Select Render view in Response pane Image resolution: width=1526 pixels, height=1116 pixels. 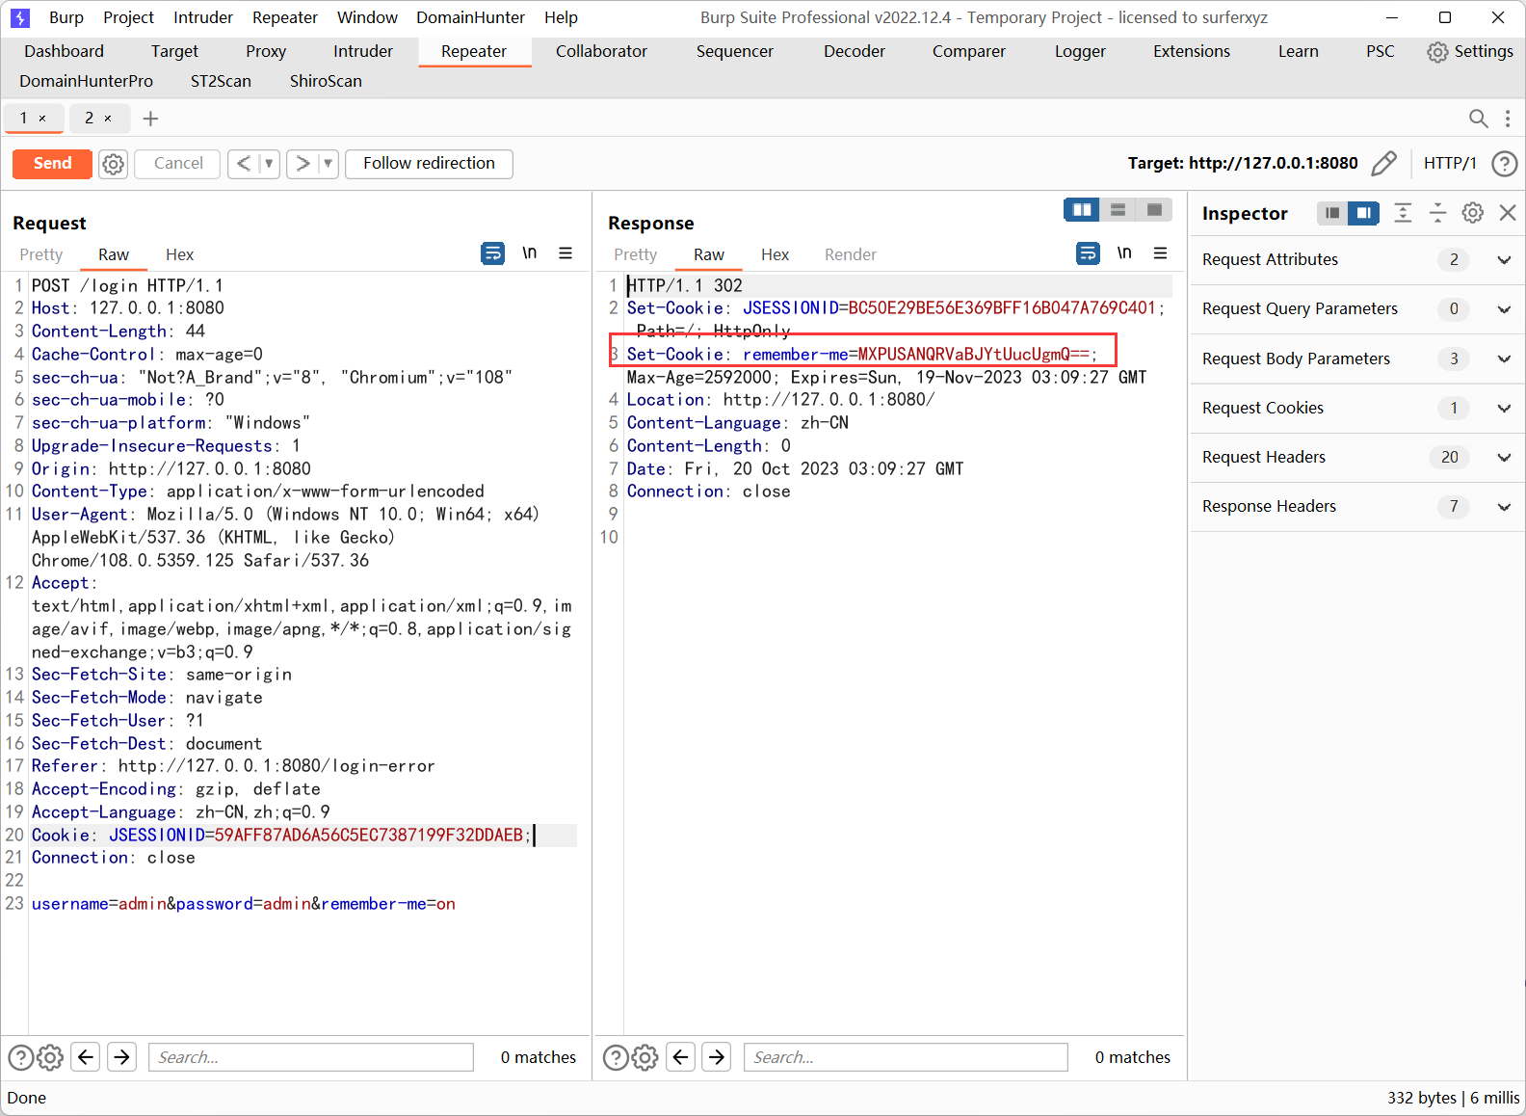[x=851, y=254]
